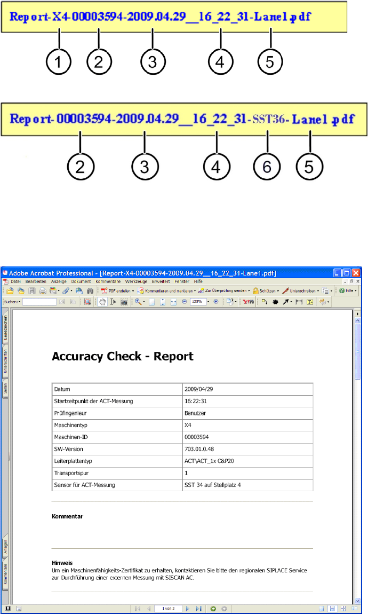Open the Erweitert menu
This screenshot has width=368, height=614.
tap(161, 281)
